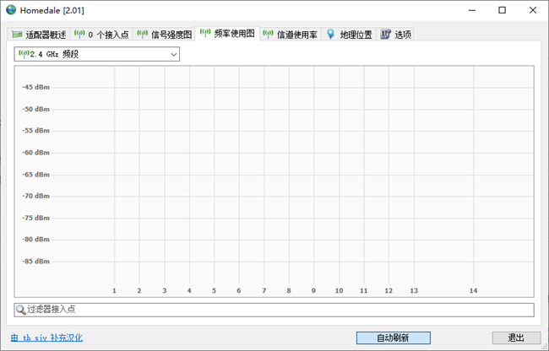Click channel 10 label on the axis

click(339, 290)
